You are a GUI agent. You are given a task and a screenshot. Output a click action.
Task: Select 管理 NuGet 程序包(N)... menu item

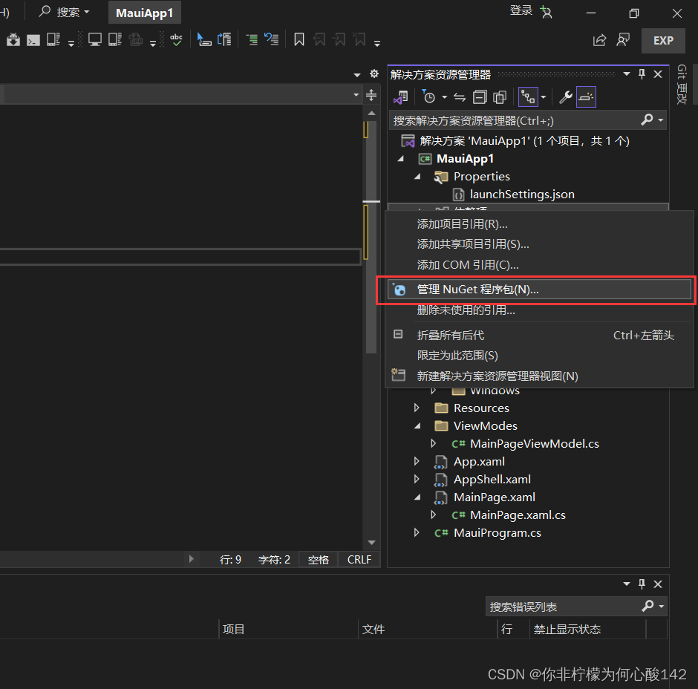(x=539, y=290)
